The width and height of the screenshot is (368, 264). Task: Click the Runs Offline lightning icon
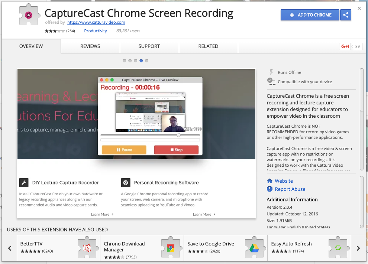click(271, 72)
